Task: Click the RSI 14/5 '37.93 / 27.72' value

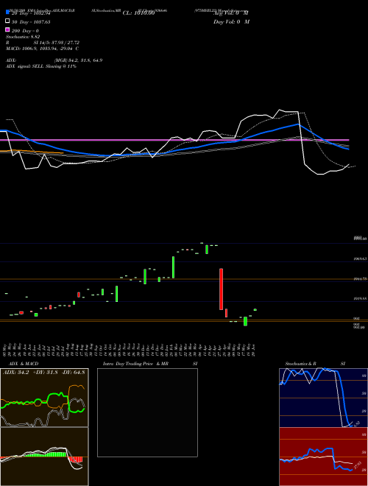Action: (65, 43)
